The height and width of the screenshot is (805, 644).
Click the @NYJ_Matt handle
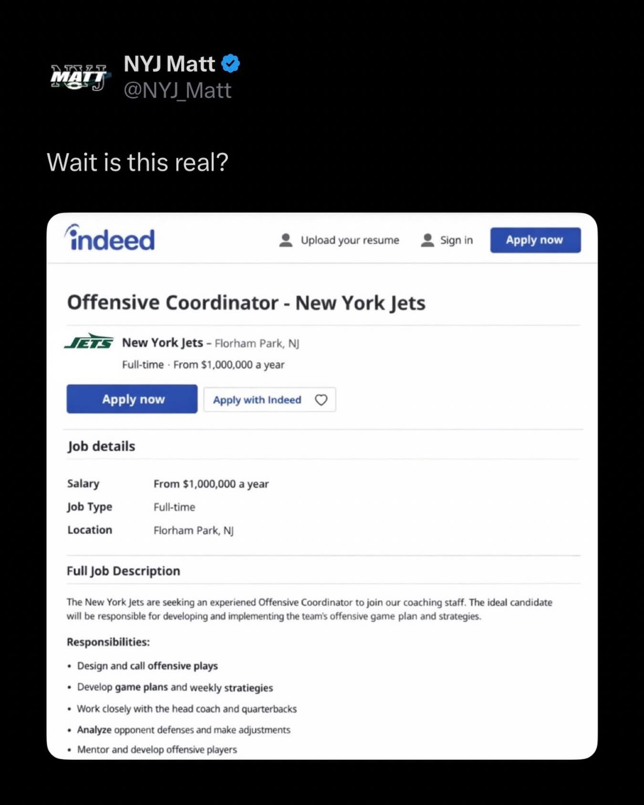coord(177,91)
